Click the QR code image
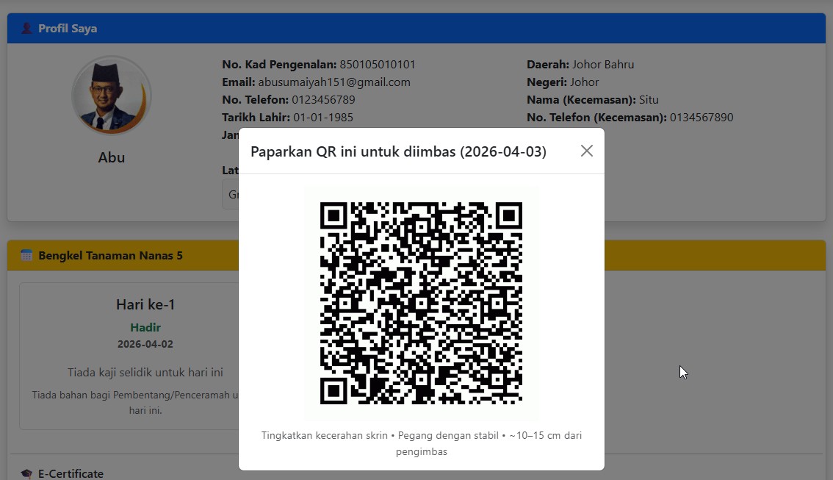The height and width of the screenshot is (480, 833). 422,303
